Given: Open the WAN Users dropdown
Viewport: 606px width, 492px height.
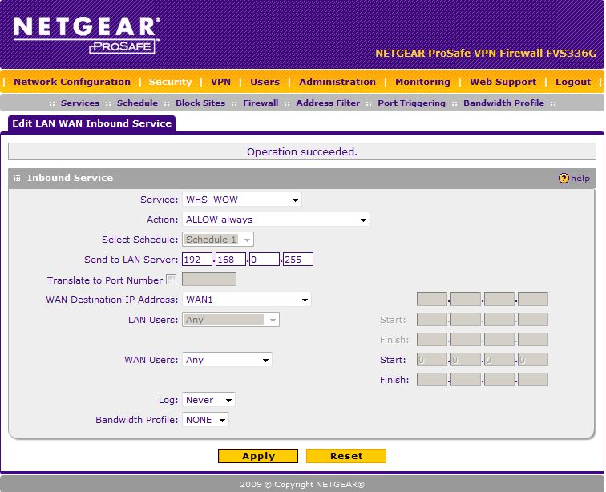Looking at the screenshot, I should tap(227, 360).
